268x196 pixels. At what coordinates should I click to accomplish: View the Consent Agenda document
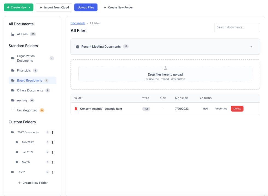[205, 109]
